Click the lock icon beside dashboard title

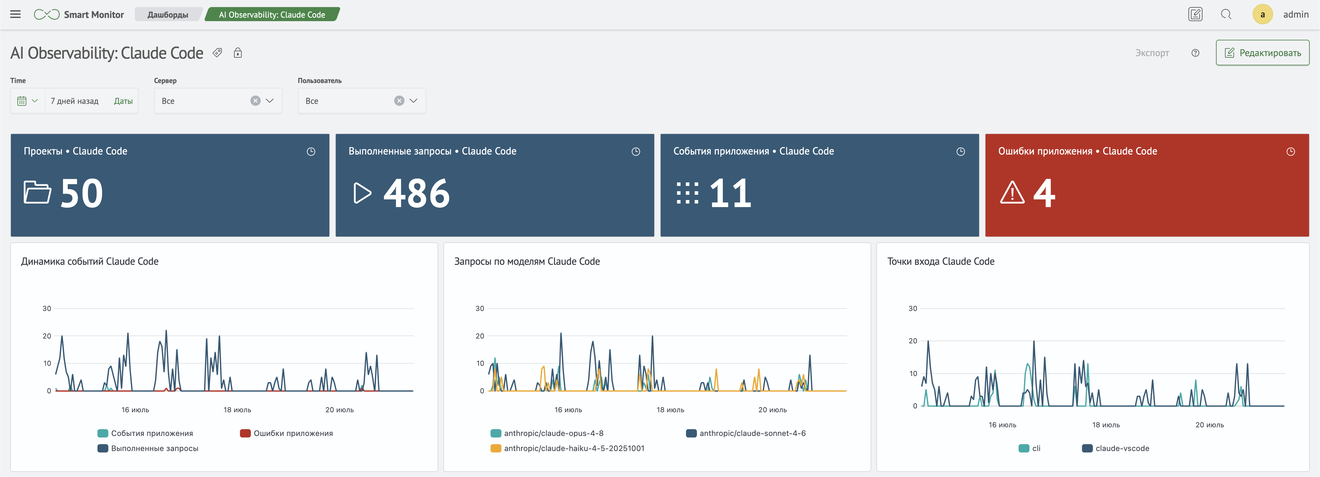(238, 53)
